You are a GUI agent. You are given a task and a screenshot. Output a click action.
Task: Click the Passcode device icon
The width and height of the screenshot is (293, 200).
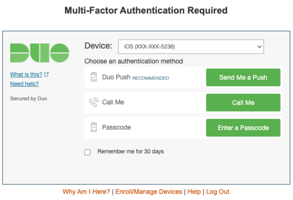(x=94, y=128)
